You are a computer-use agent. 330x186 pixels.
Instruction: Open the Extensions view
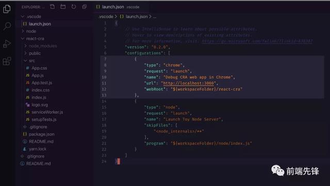click(x=7, y=61)
